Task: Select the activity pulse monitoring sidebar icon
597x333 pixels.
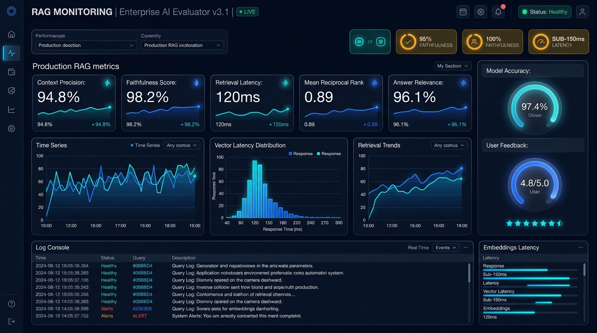Action: (12, 53)
